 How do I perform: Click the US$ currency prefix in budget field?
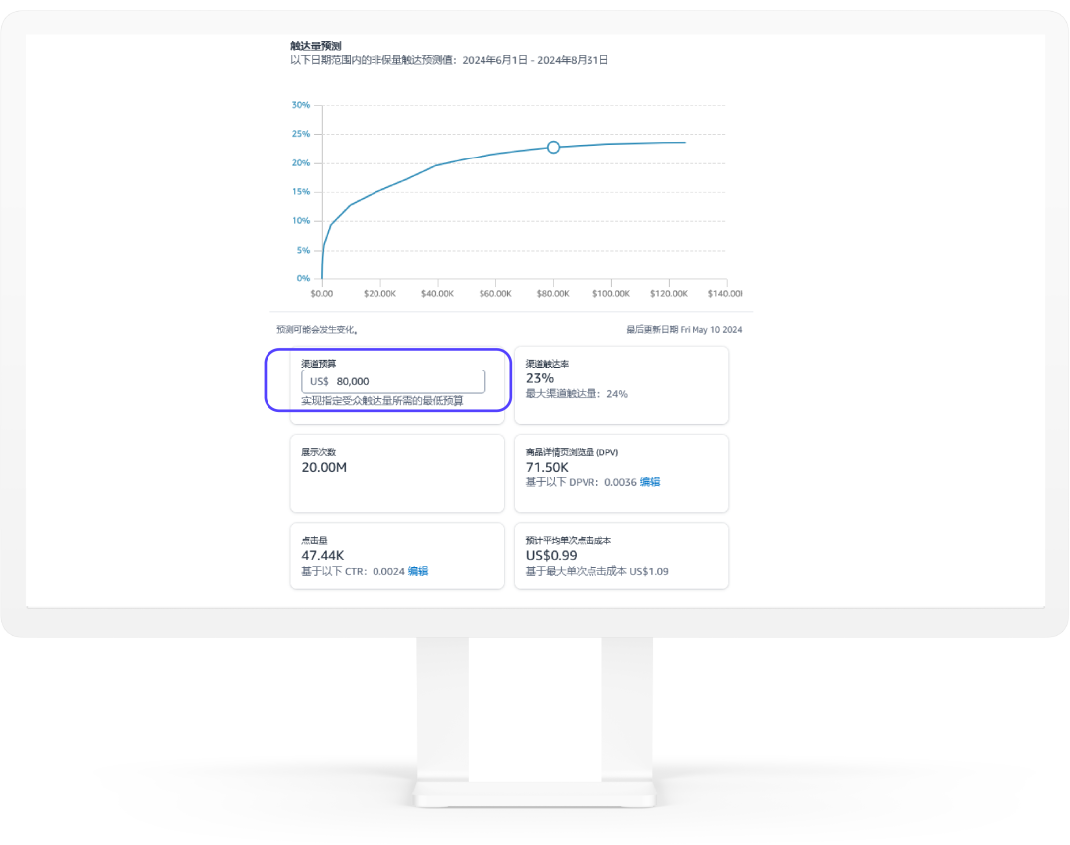click(319, 381)
